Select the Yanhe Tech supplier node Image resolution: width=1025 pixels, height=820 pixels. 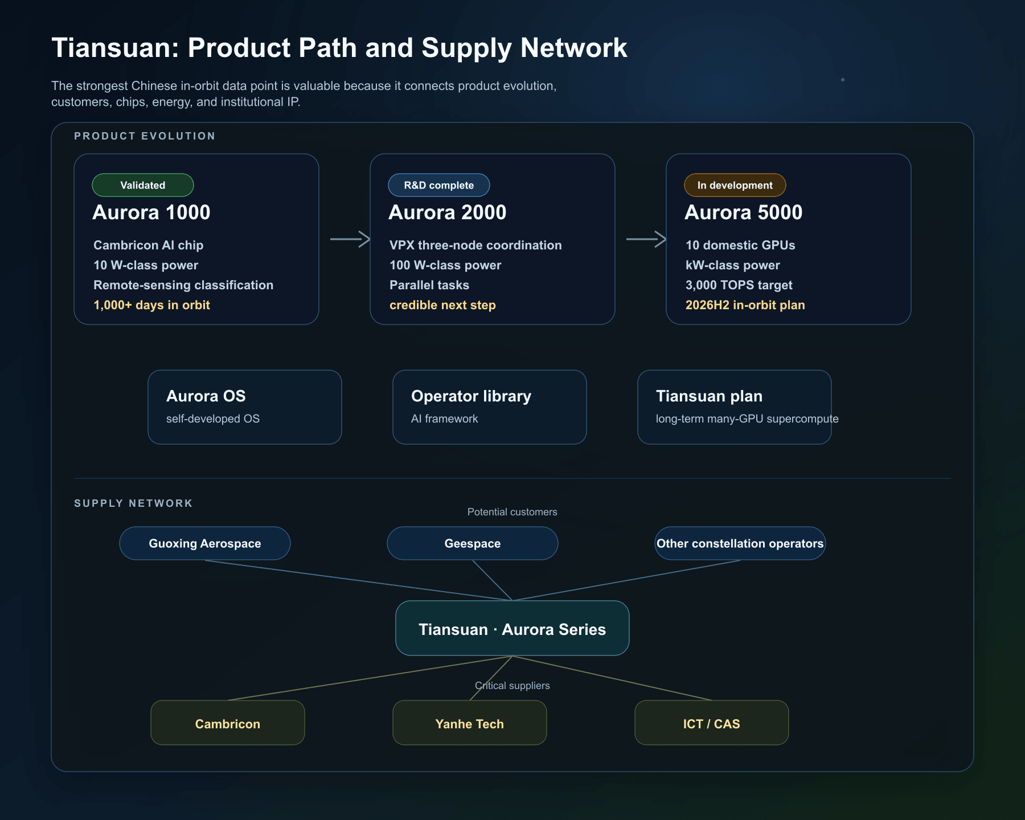click(x=470, y=723)
